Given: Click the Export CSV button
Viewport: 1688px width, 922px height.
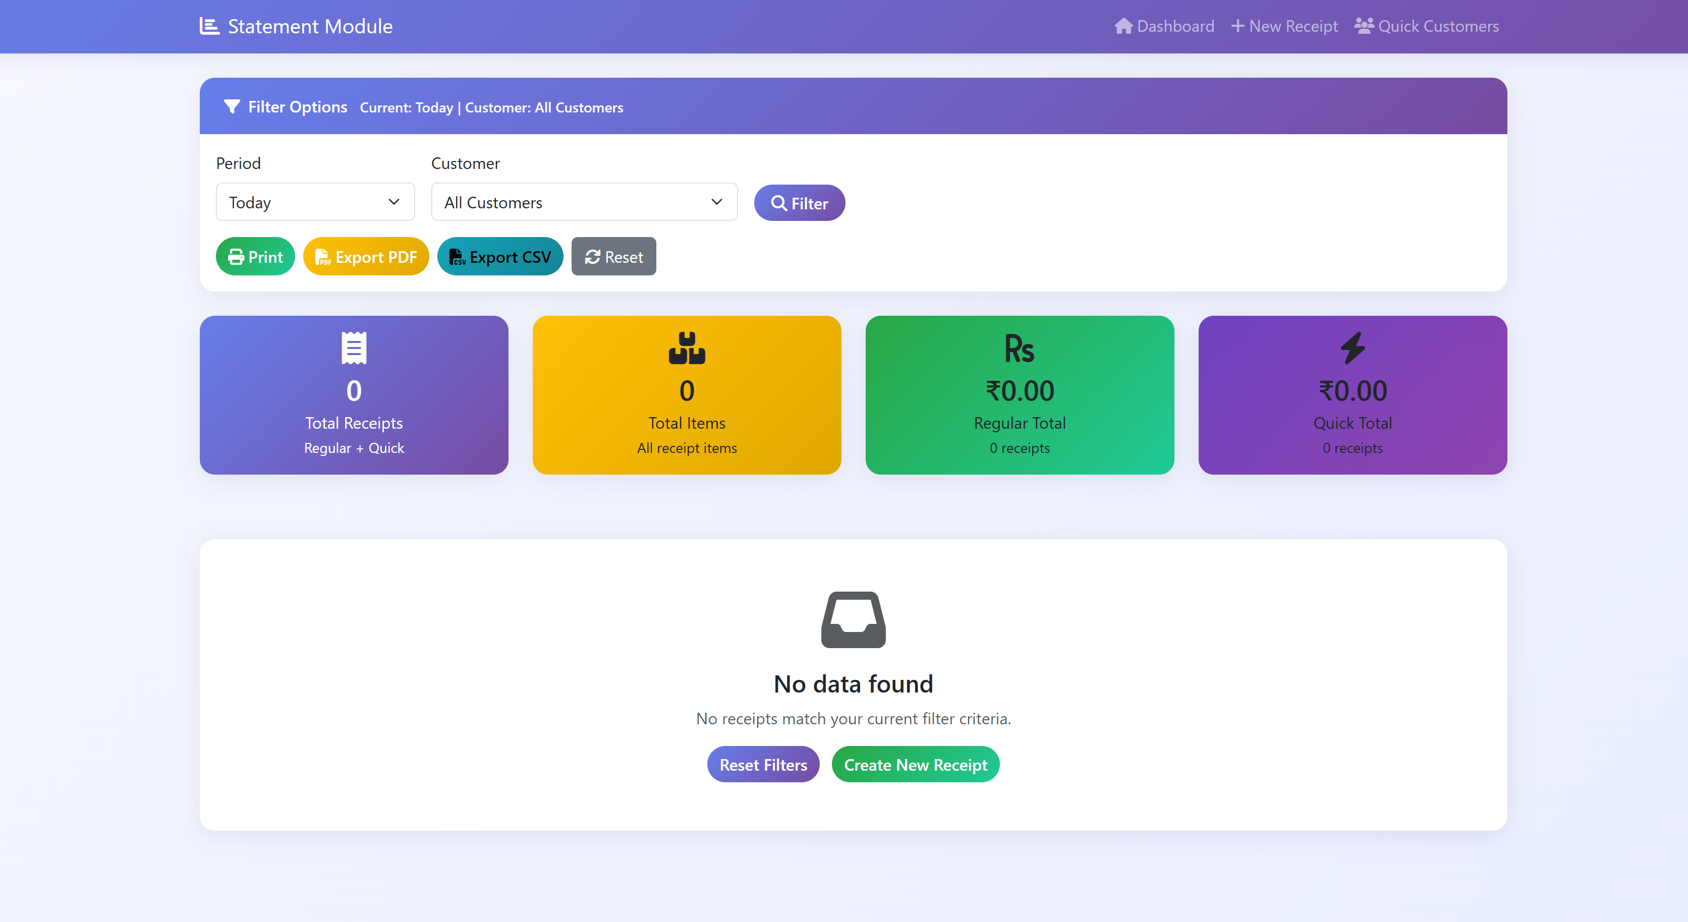Looking at the screenshot, I should click(x=500, y=257).
